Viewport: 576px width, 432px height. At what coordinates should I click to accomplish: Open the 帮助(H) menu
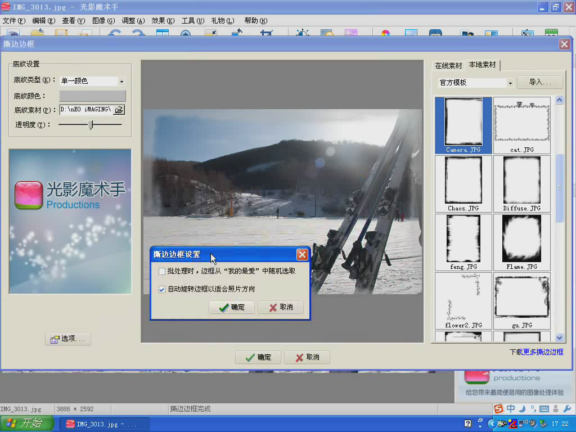point(256,21)
